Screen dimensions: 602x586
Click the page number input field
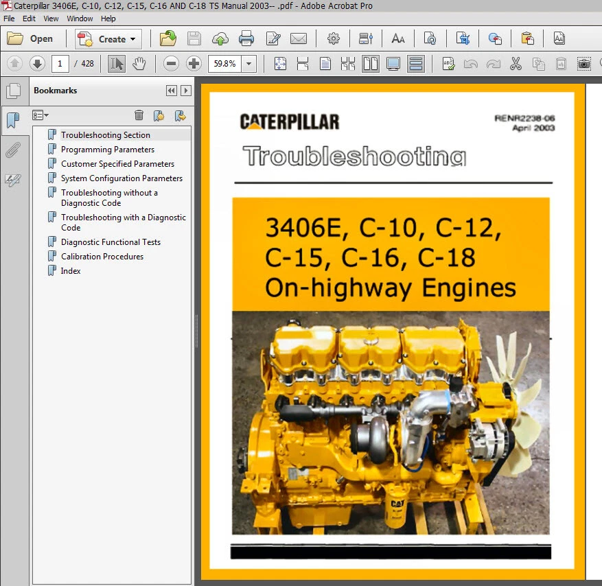(x=60, y=64)
